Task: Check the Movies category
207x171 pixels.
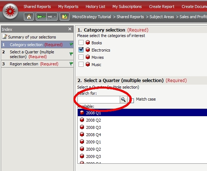Action: click(x=81, y=57)
